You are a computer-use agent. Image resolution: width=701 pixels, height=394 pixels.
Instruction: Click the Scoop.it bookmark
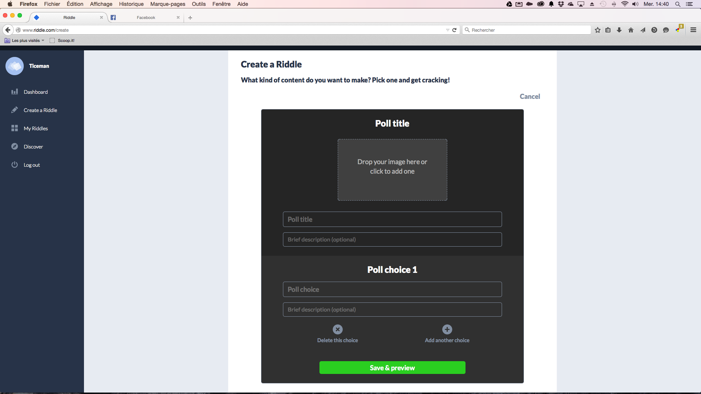(66, 40)
